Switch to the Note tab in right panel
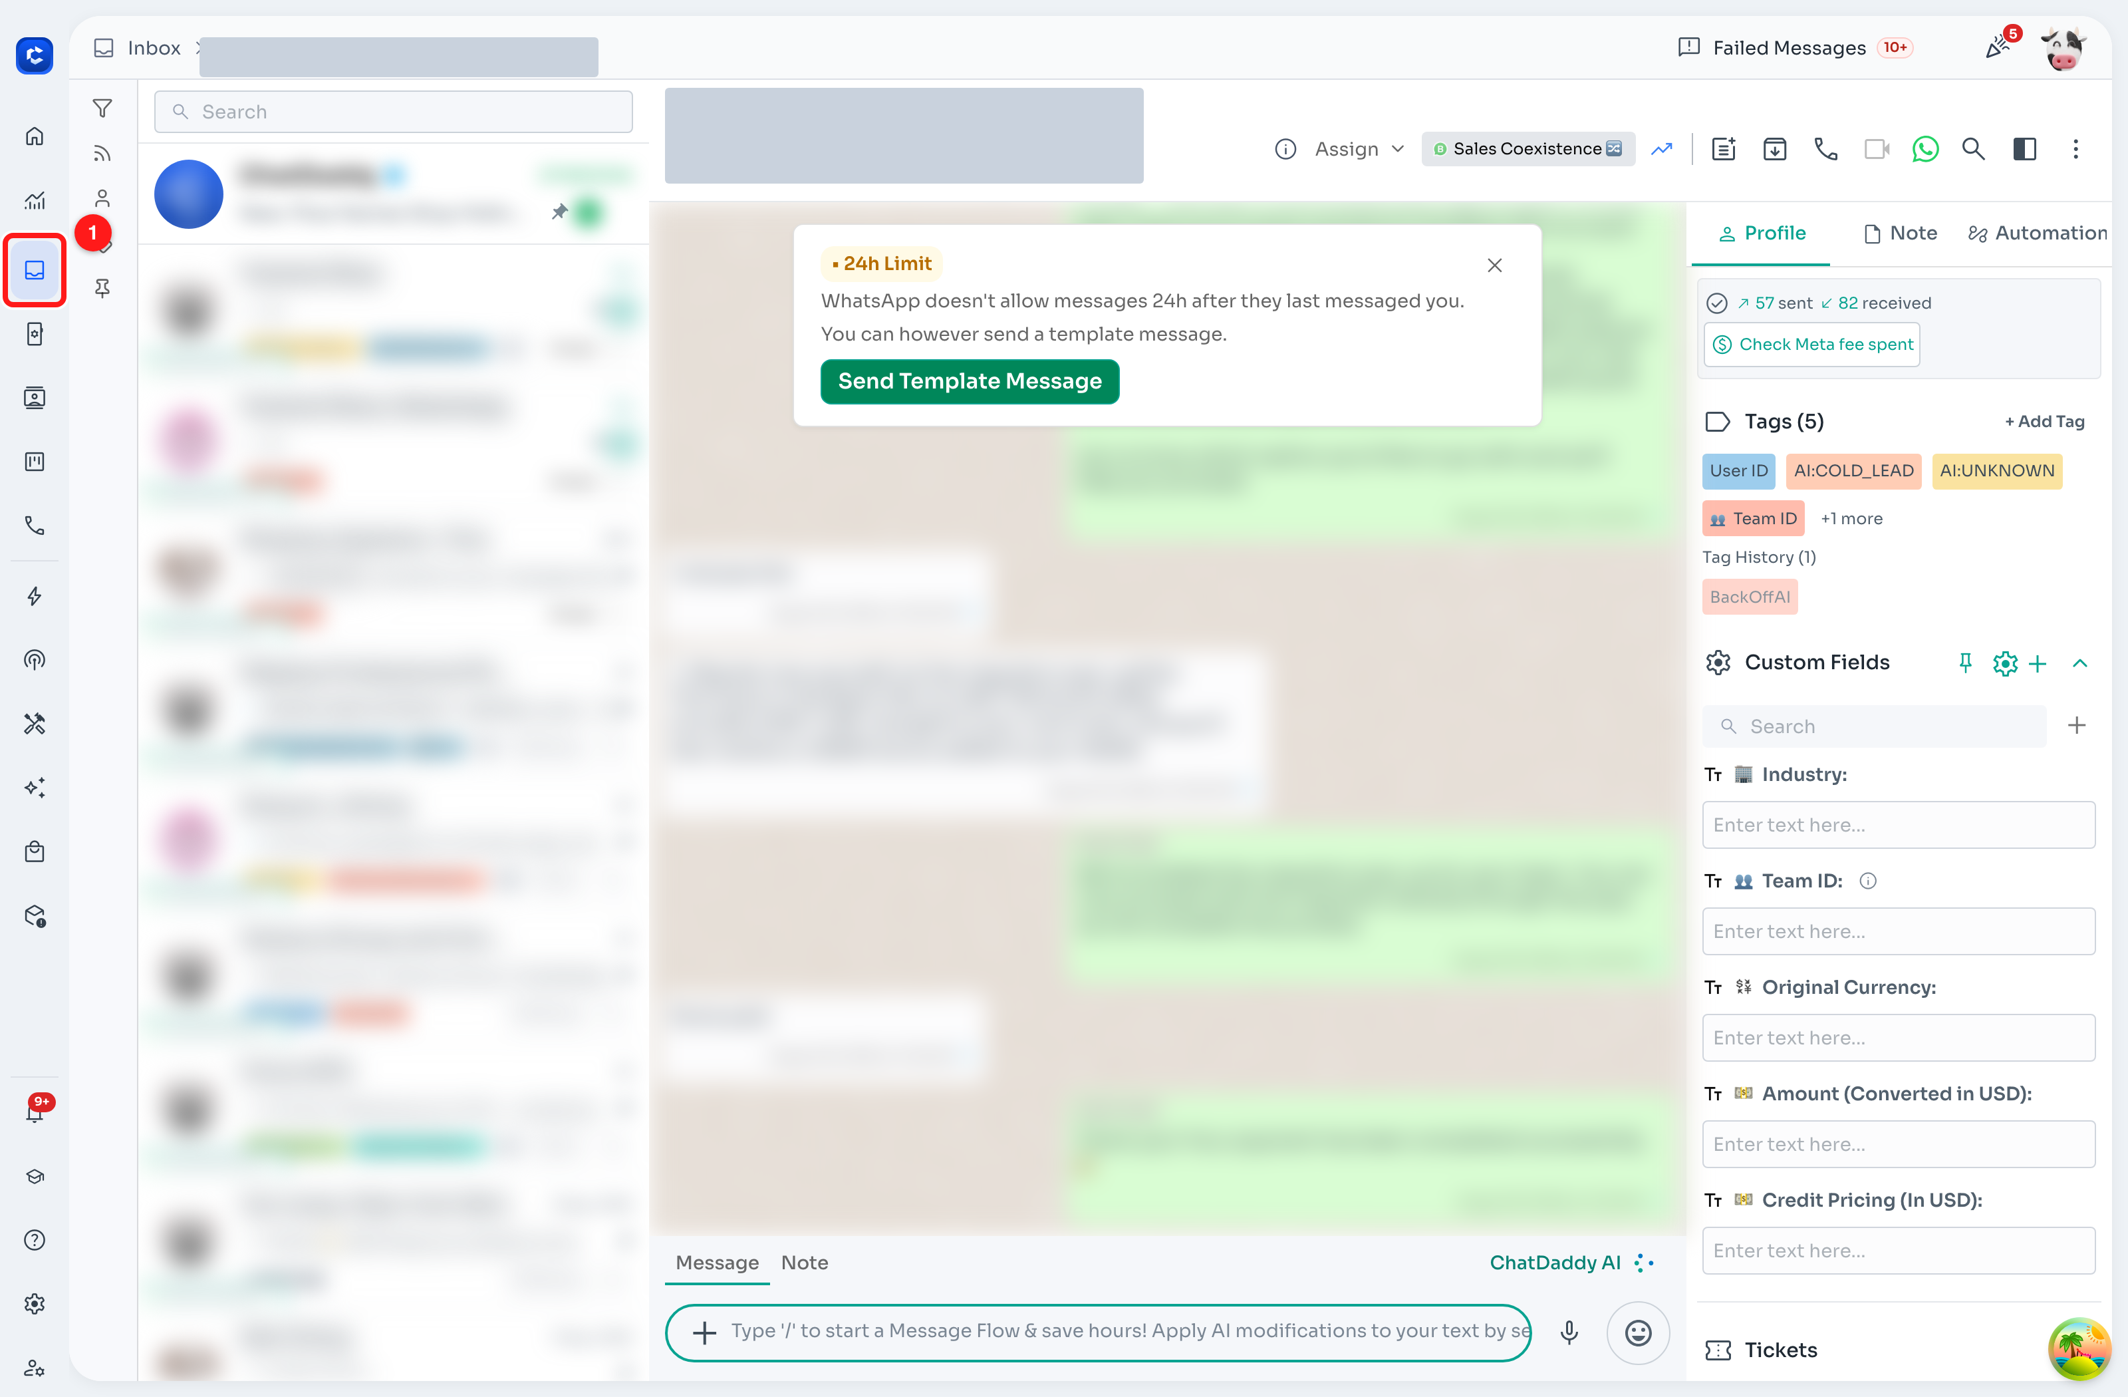 [x=1900, y=233]
